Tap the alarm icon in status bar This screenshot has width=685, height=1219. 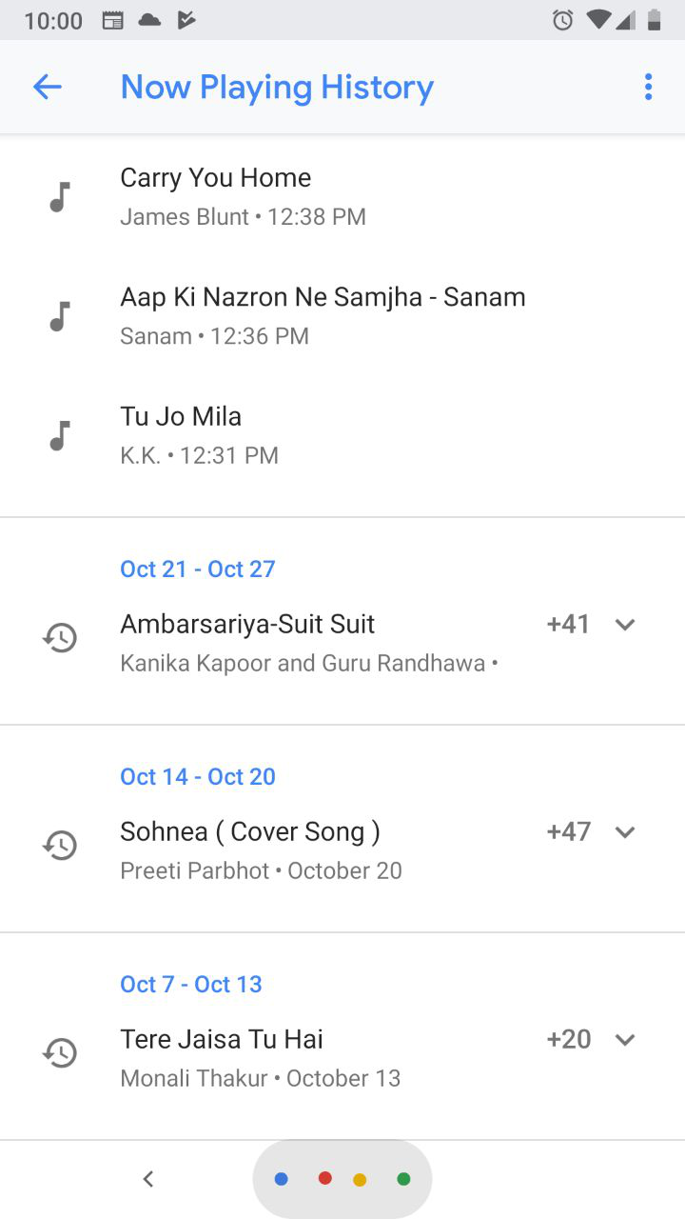click(x=563, y=20)
